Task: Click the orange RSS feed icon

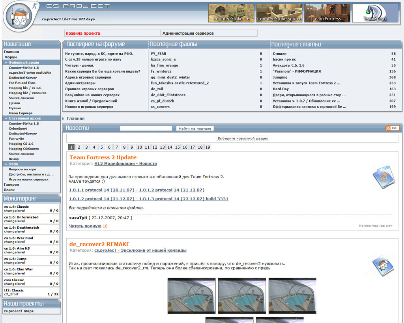Action: (x=392, y=128)
